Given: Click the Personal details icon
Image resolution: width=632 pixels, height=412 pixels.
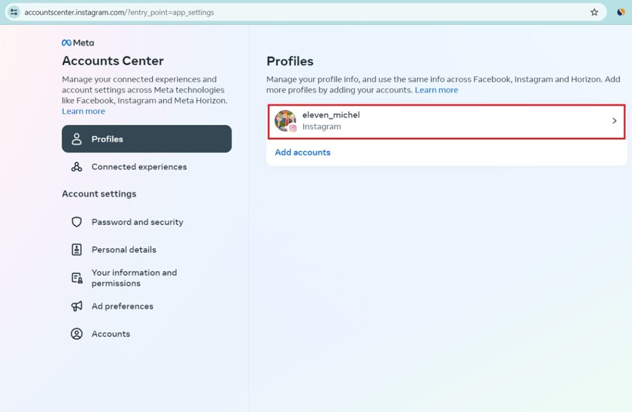Looking at the screenshot, I should tap(77, 249).
